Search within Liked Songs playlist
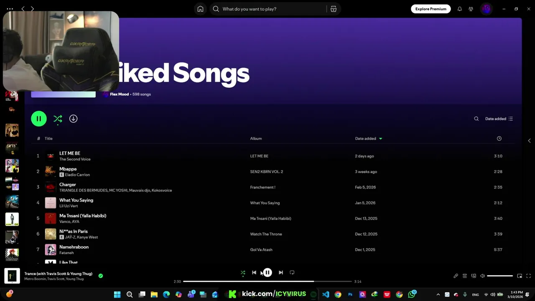 pyautogui.click(x=476, y=119)
